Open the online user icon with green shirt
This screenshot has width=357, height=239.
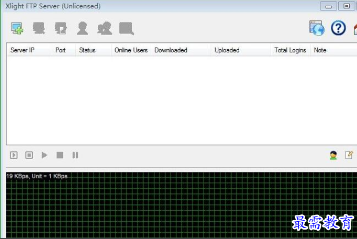point(333,155)
